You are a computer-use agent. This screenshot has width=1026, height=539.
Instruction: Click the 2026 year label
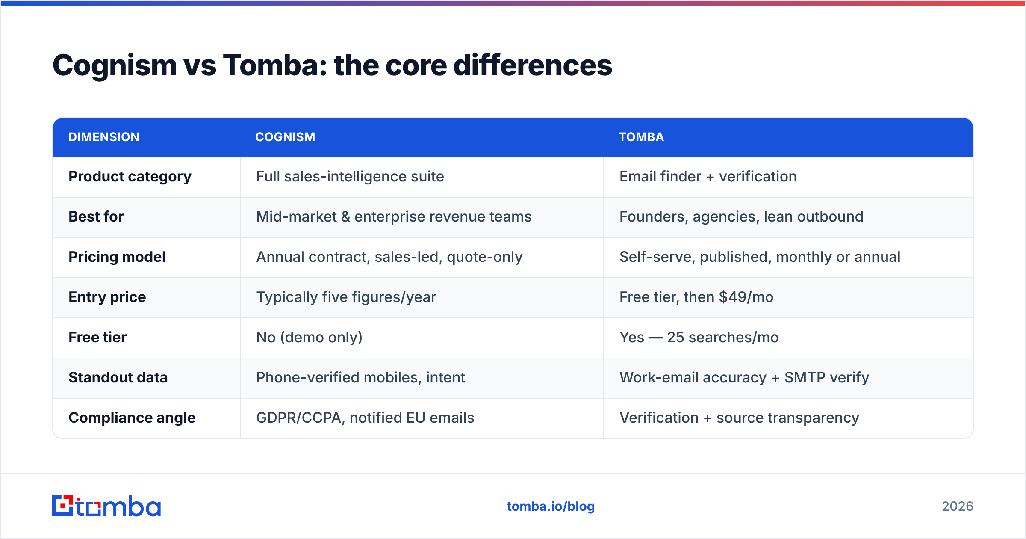pos(958,506)
